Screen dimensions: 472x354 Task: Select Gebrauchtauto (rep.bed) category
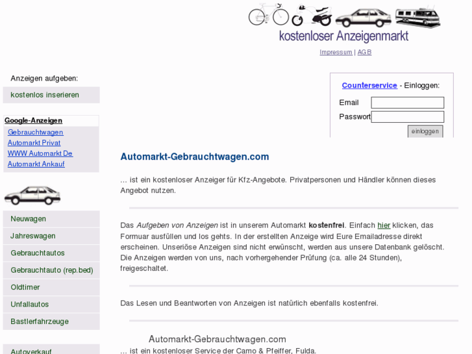click(x=51, y=270)
